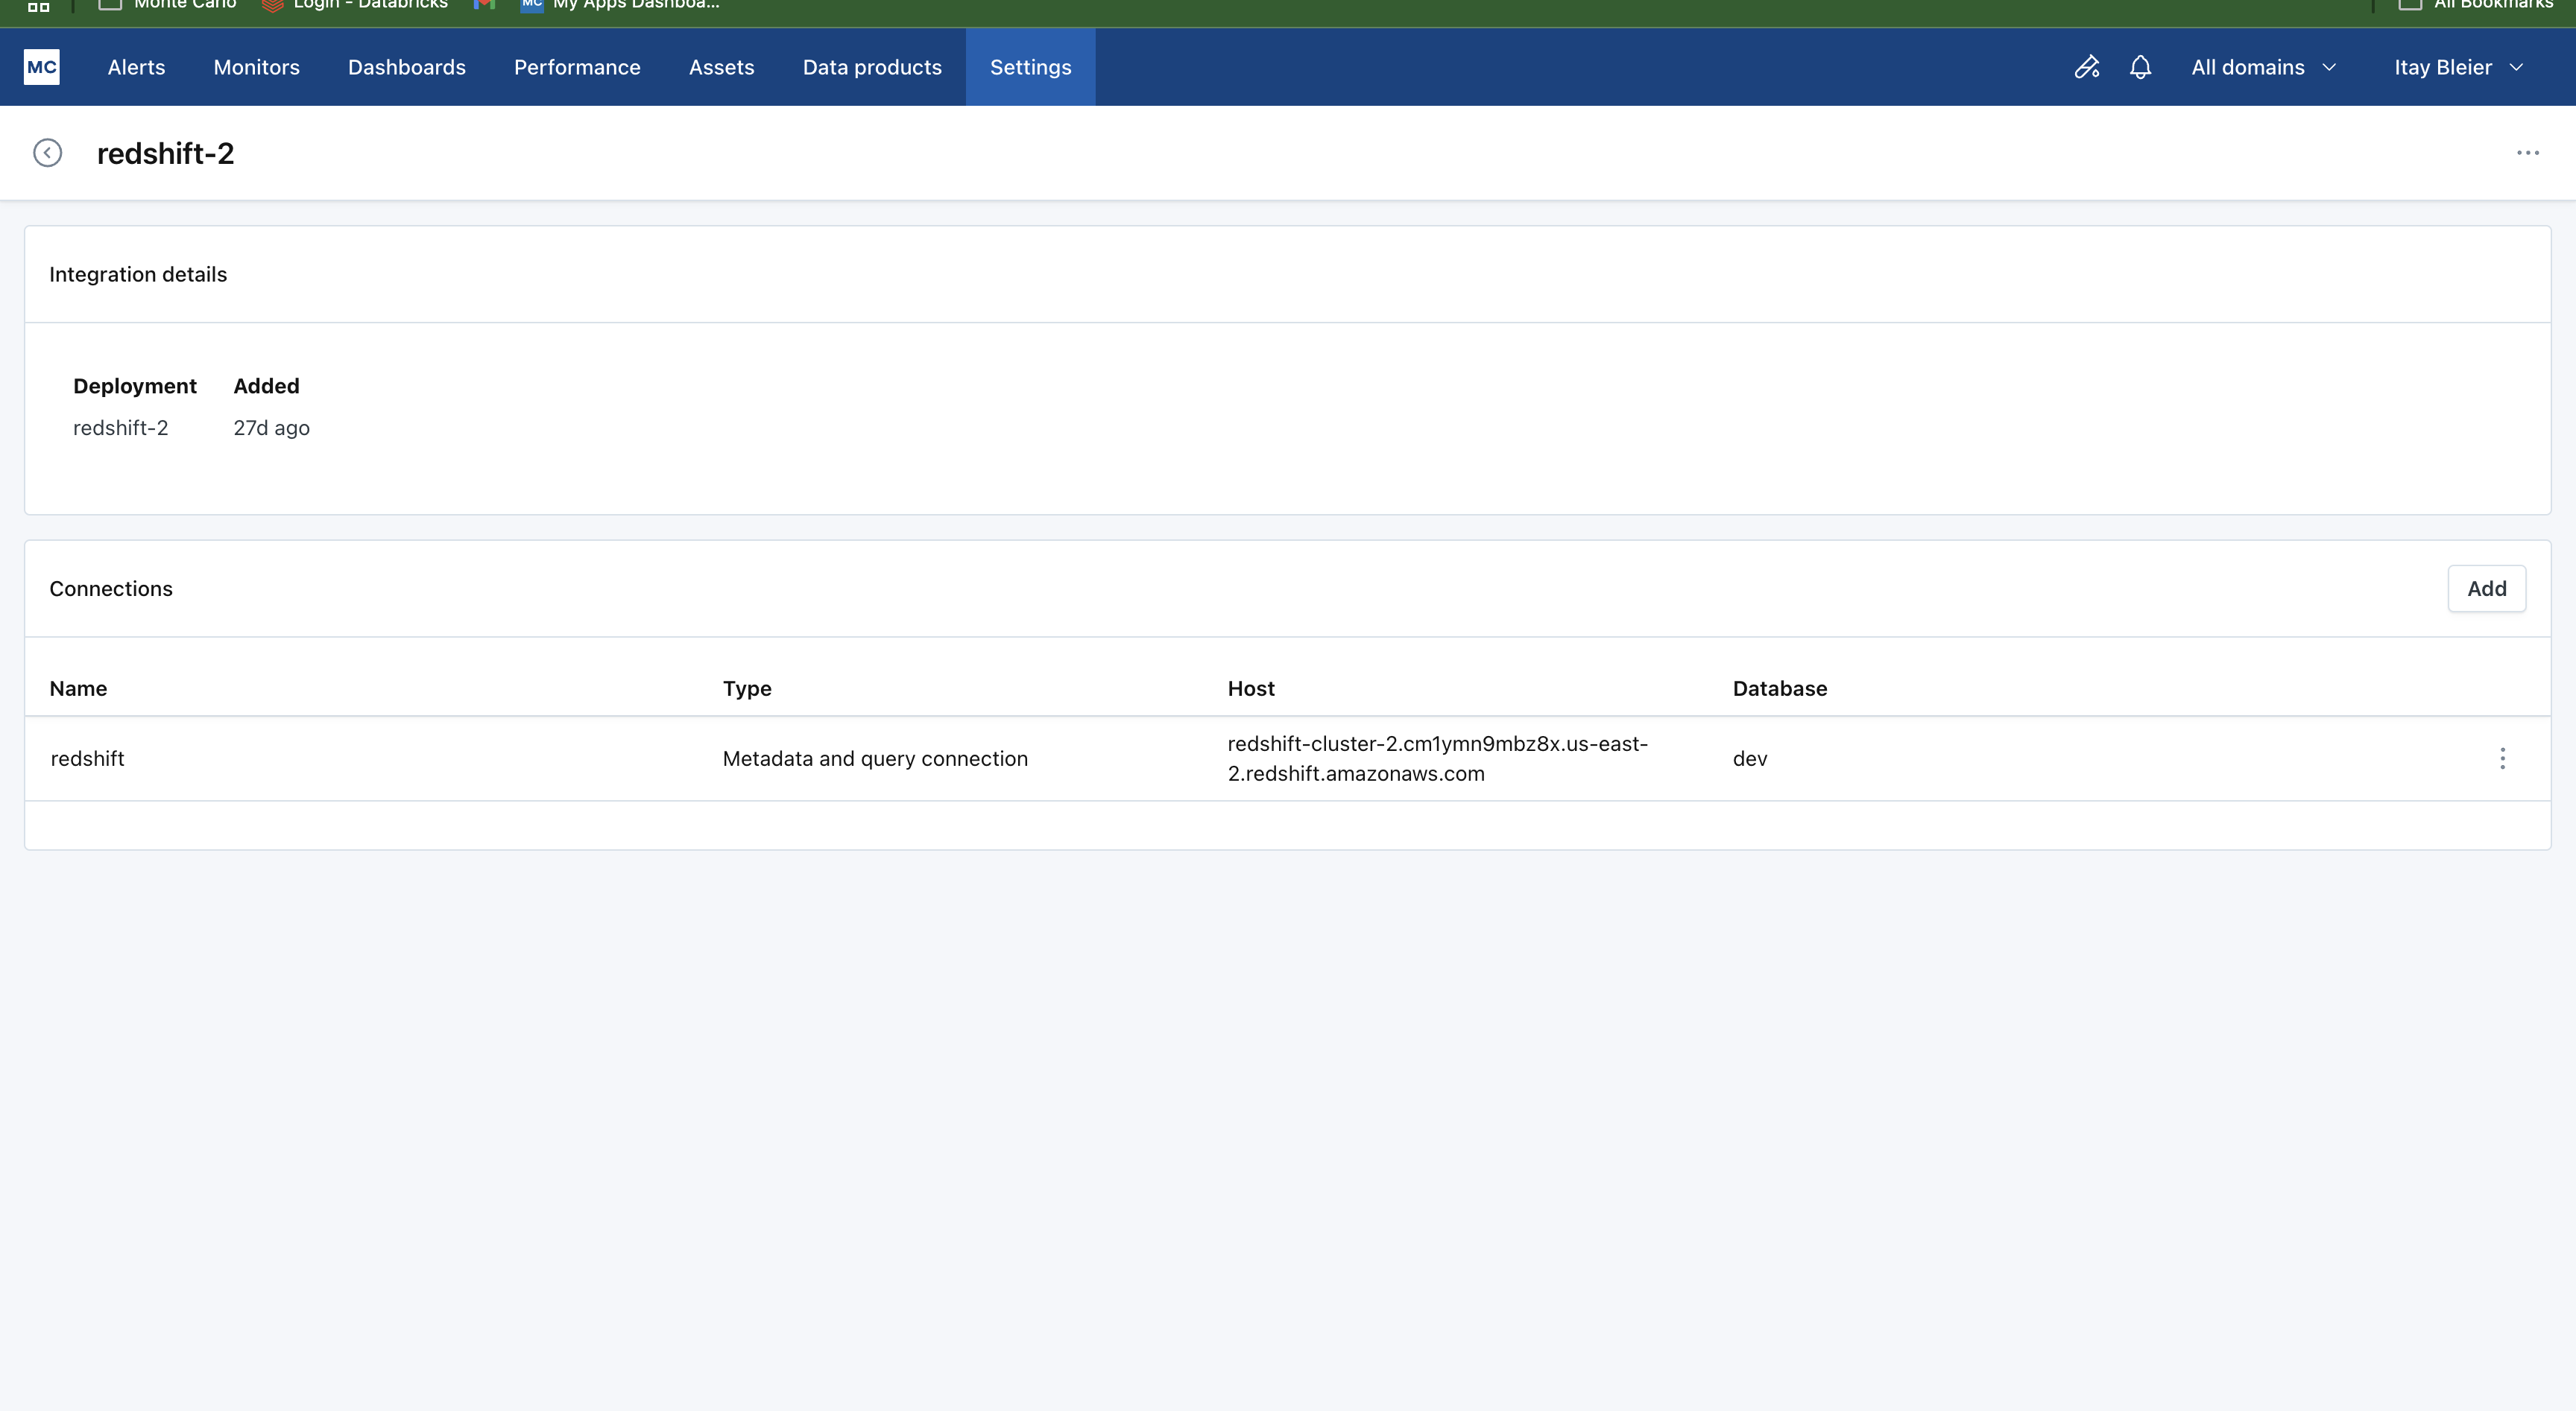
Task: Click the Metadata and query connection cell
Action: click(x=875, y=758)
